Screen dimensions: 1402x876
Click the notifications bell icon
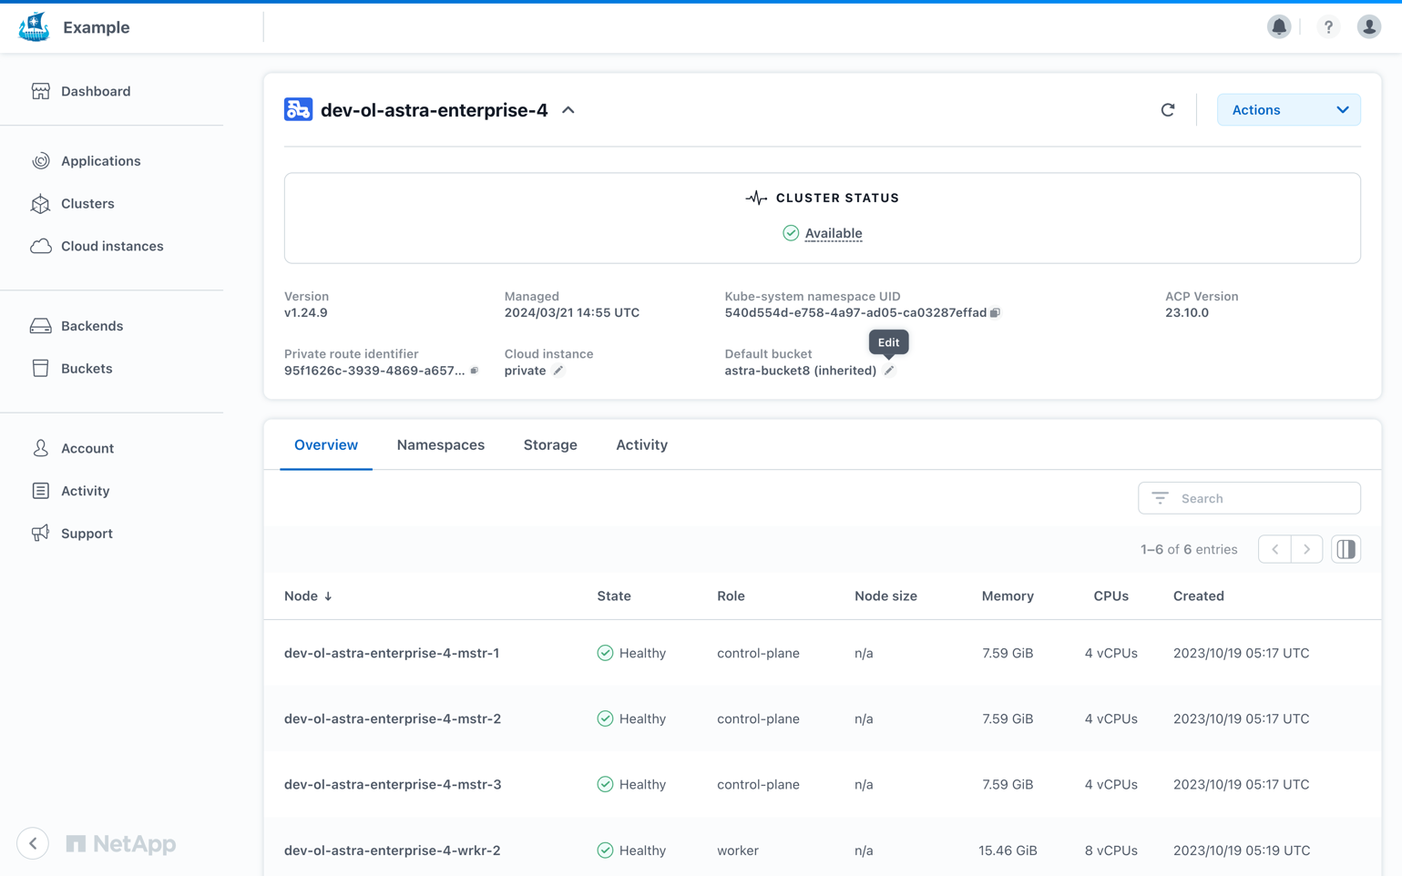click(x=1279, y=27)
